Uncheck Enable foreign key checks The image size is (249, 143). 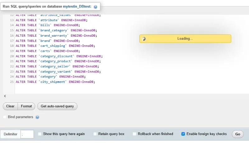pos(183,134)
